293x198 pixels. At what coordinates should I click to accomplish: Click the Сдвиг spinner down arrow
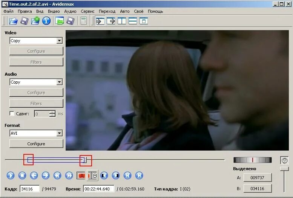click(52, 115)
